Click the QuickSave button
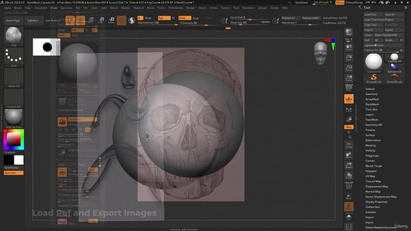Screen dimensions: 411x231 click(x=301, y=3)
